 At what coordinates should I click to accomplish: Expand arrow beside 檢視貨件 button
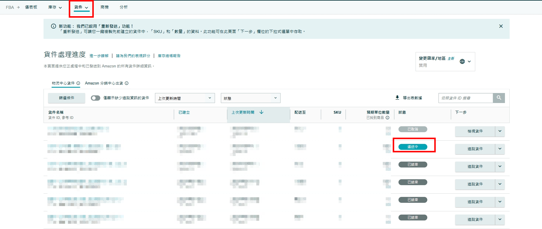(500, 131)
